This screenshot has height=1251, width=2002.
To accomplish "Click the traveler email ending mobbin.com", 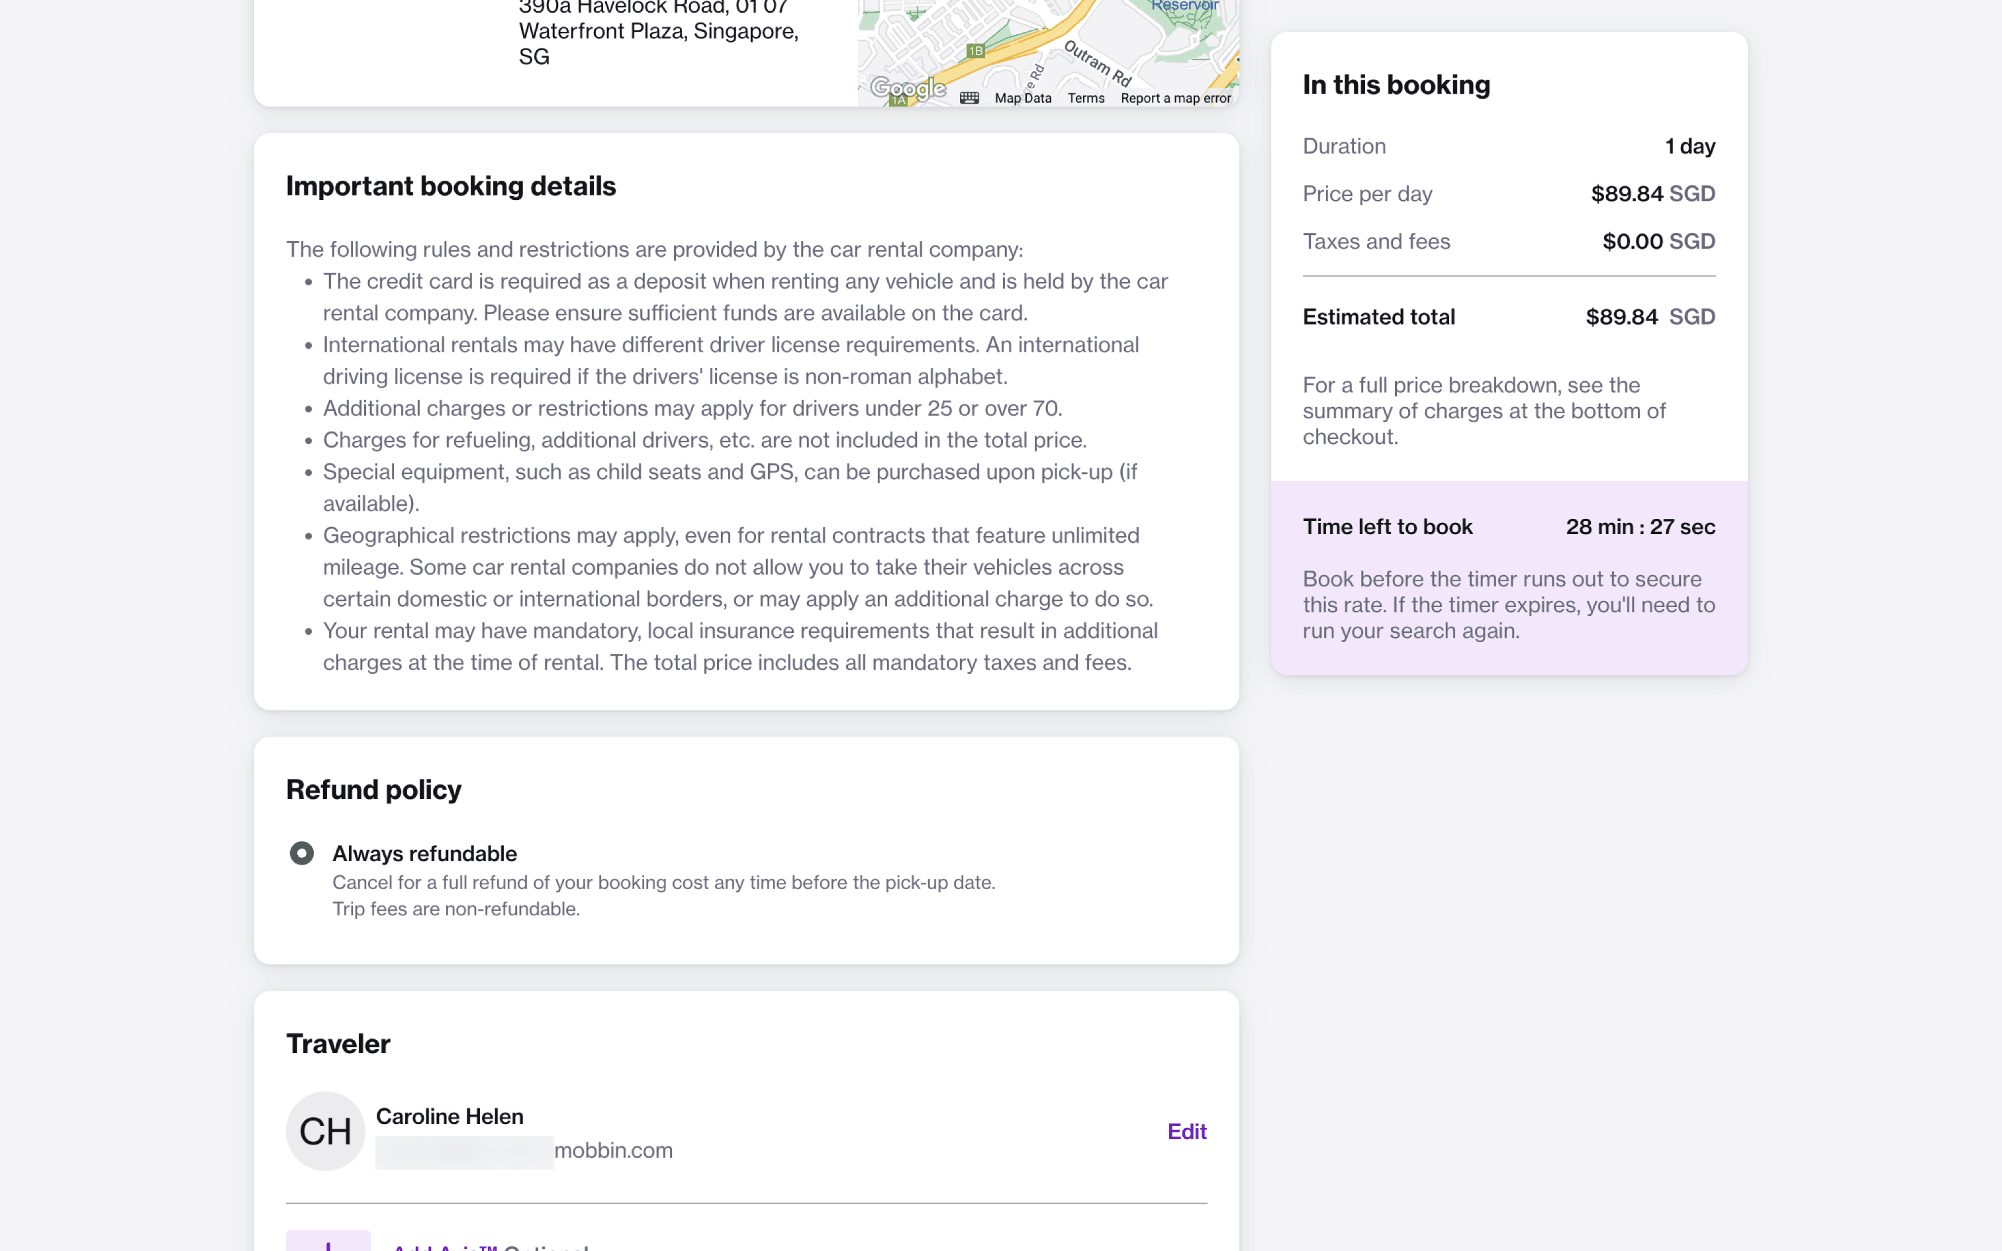I will point(612,1150).
